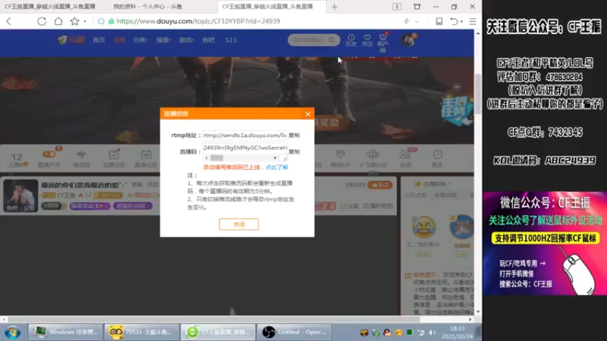Copy the 直播码 with 复制
This screenshot has width=607, height=341.
pyautogui.click(x=294, y=152)
